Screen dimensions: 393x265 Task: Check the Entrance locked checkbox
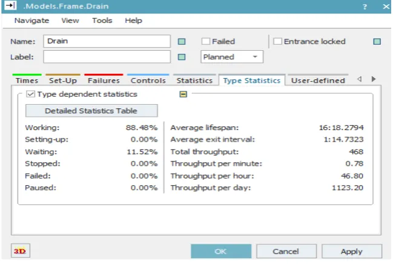[277, 41]
